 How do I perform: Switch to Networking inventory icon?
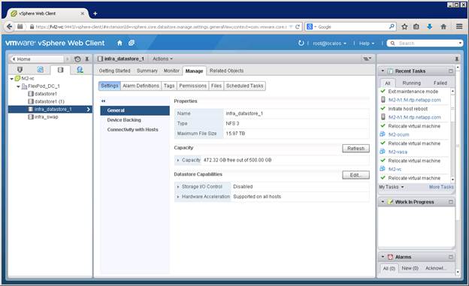pyautogui.click(x=80, y=70)
